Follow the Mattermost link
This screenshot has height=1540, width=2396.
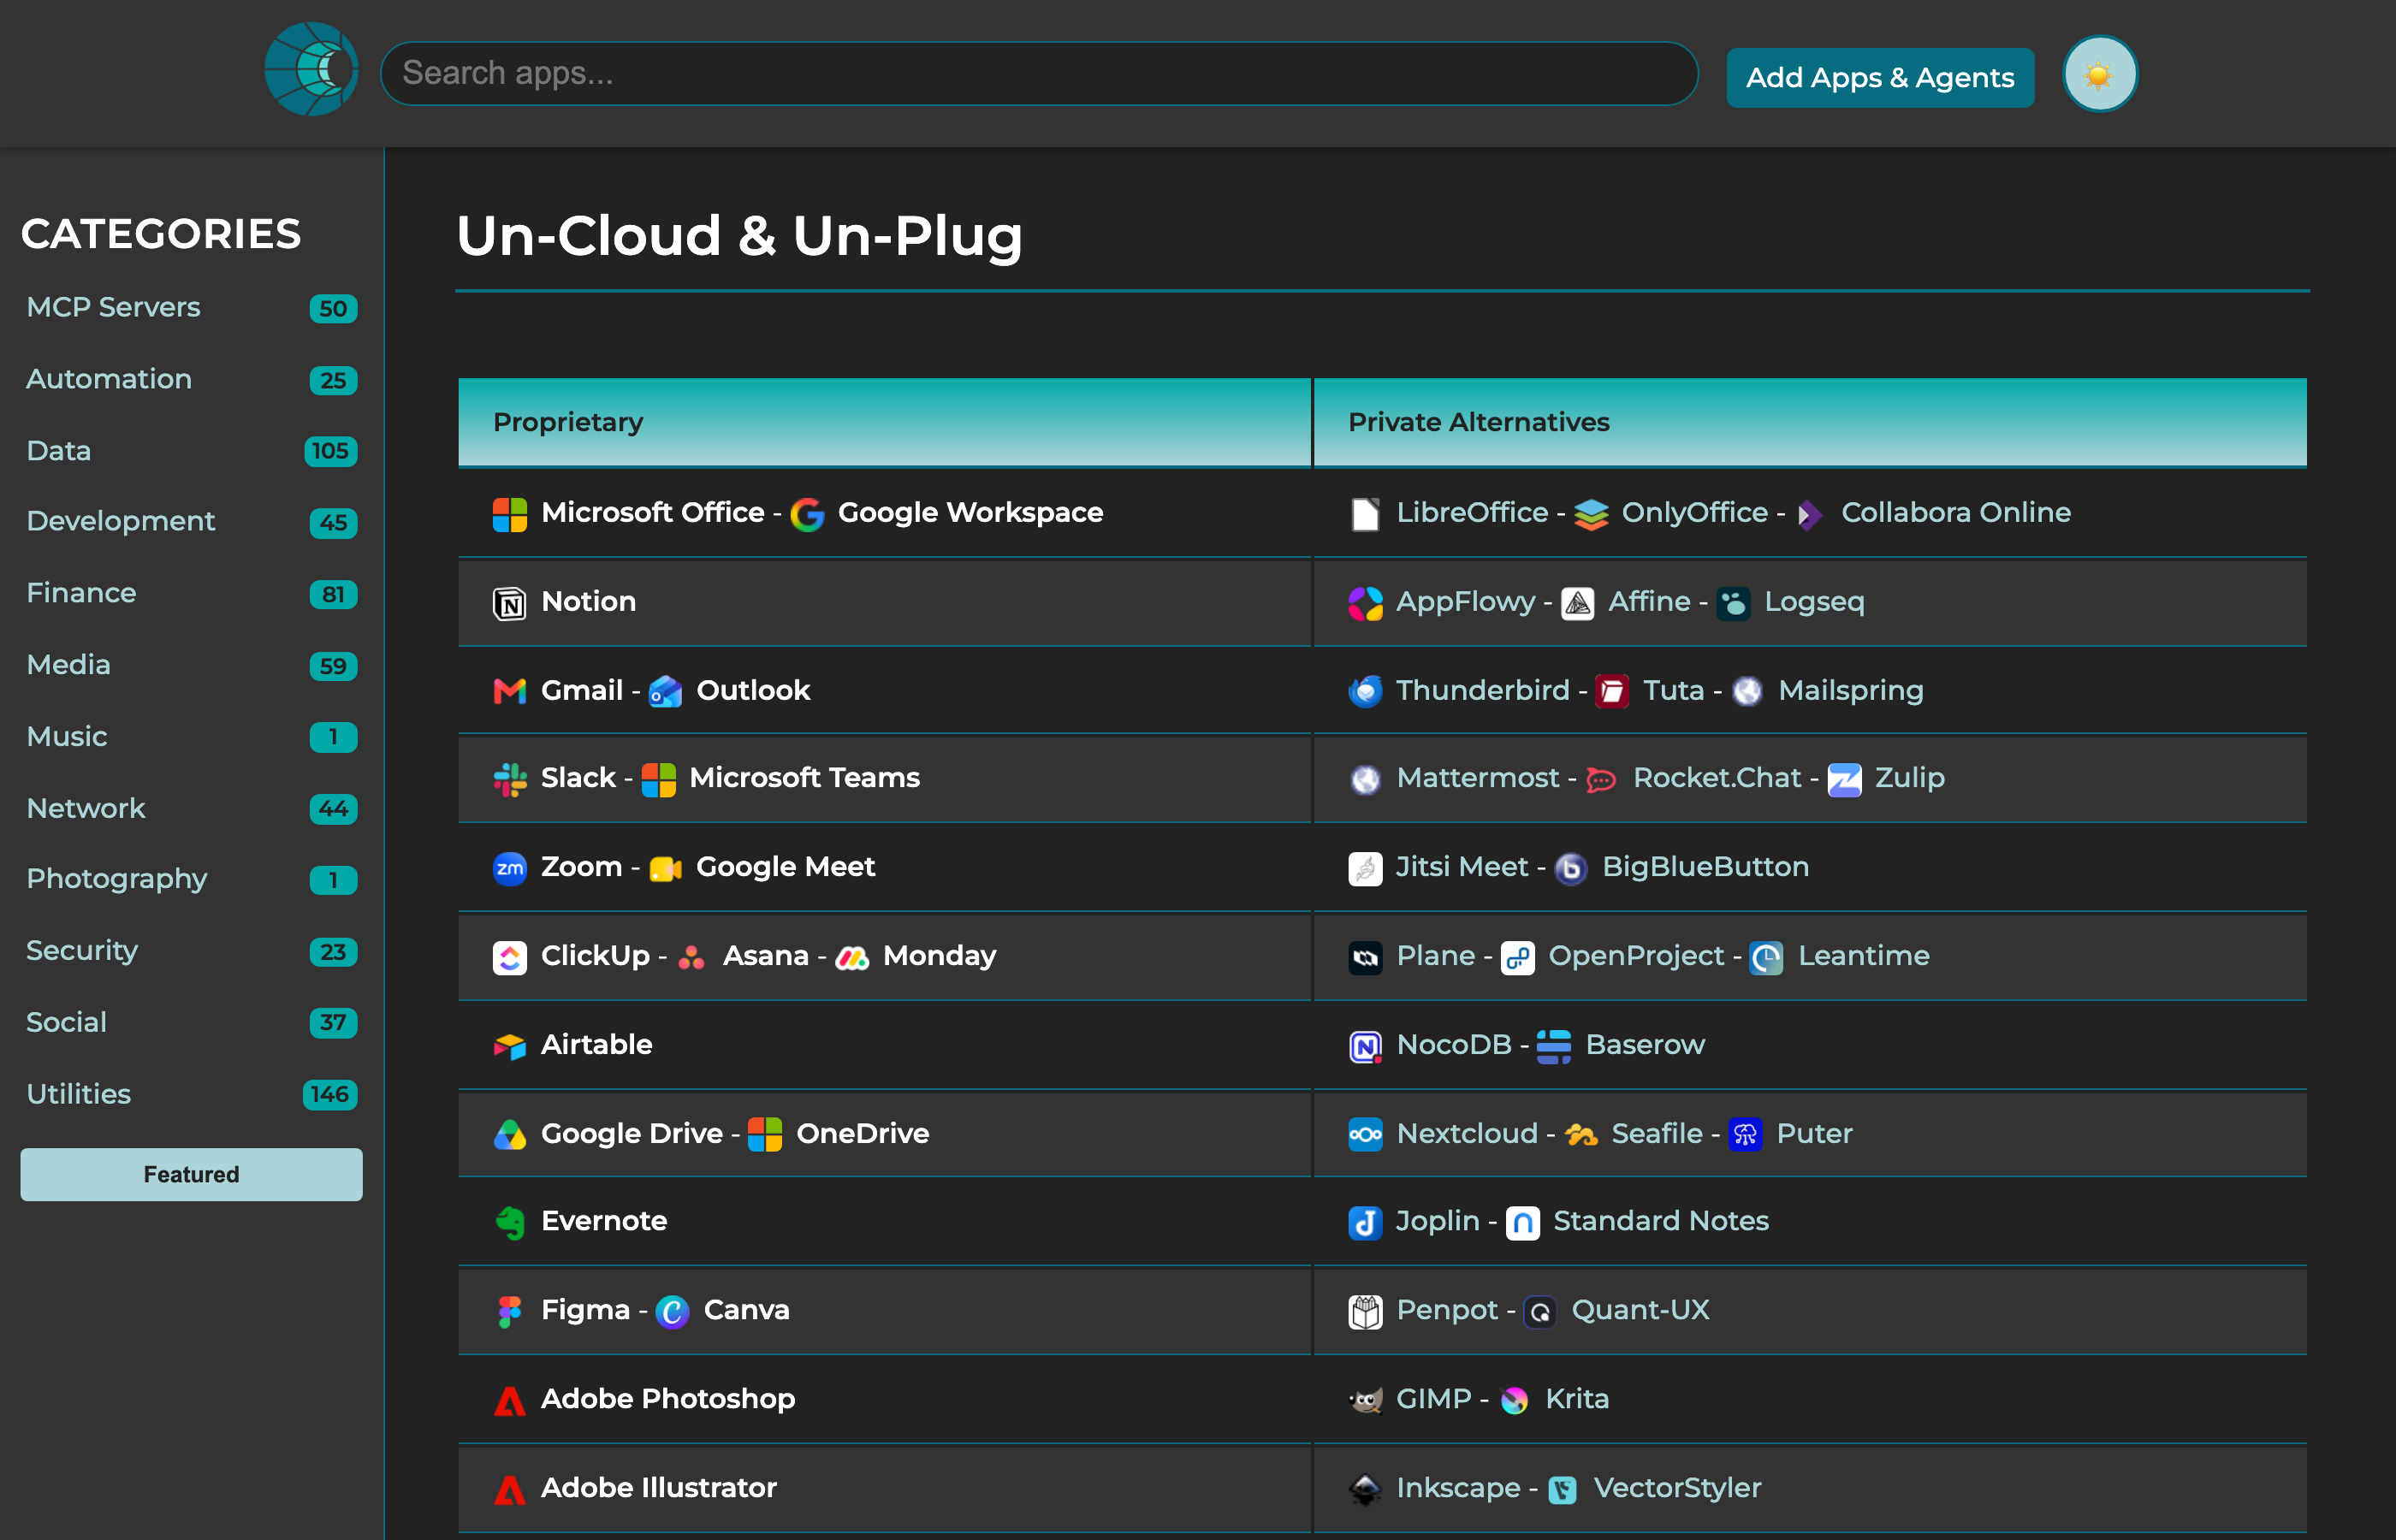click(1478, 777)
